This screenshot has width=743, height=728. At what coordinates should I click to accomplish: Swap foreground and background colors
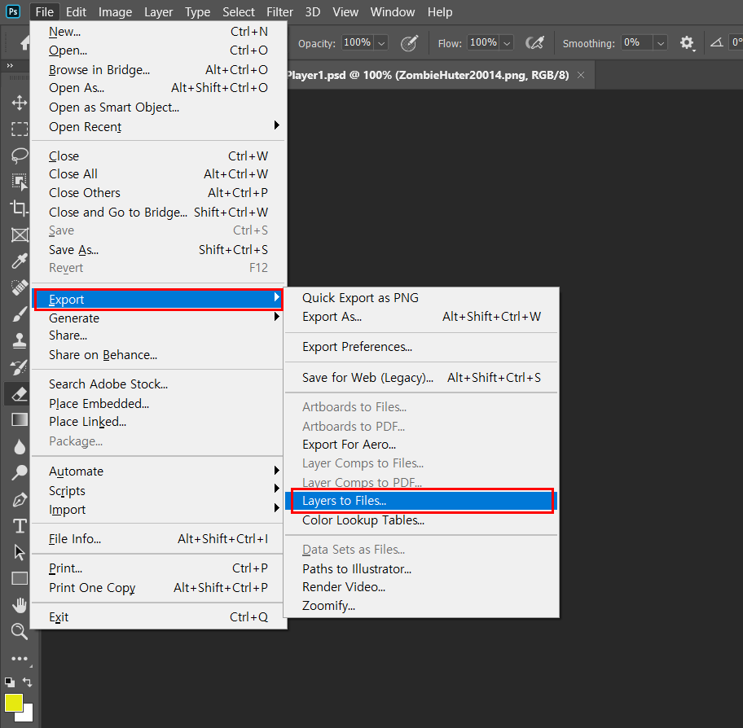tap(27, 682)
